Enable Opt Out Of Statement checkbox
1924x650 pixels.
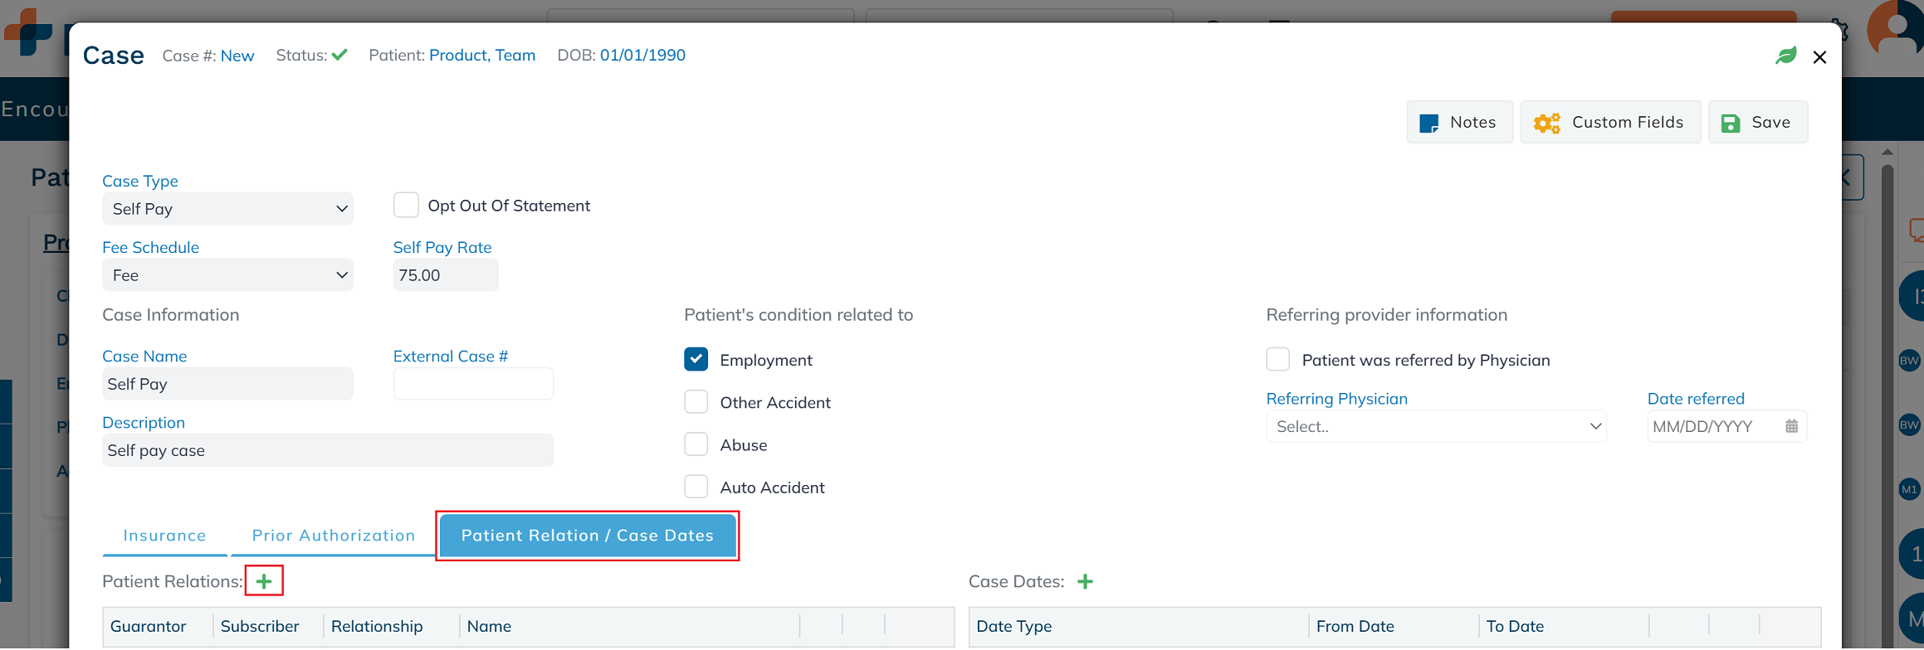click(x=406, y=205)
